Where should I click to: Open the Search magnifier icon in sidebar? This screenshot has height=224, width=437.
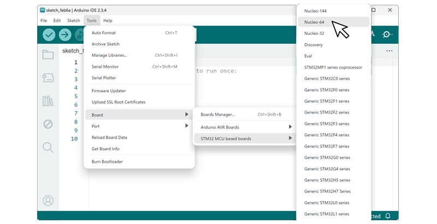pyautogui.click(x=48, y=148)
